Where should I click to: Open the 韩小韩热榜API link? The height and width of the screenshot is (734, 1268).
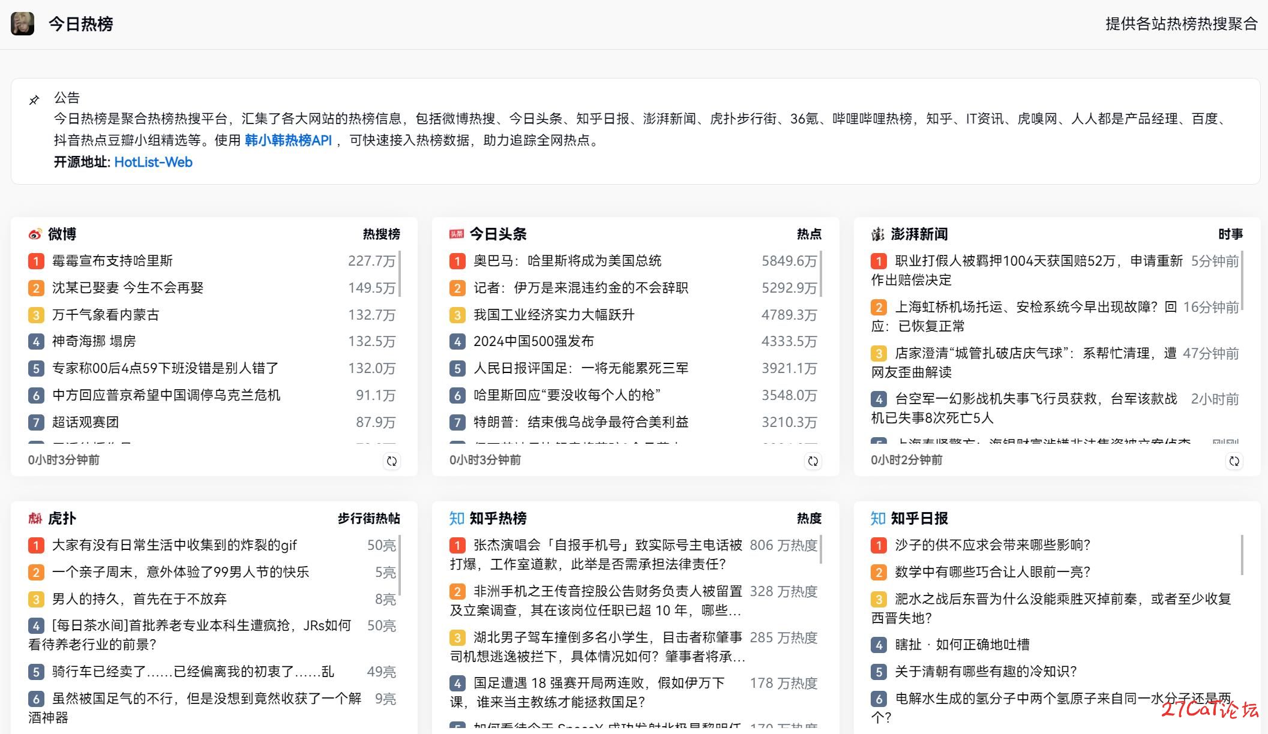coord(288,140)
